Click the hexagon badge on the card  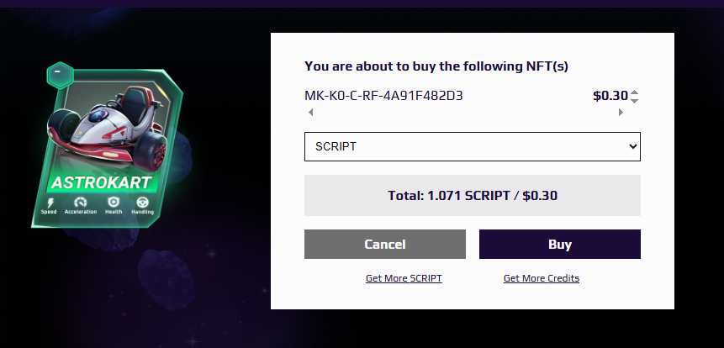coord(60,75)
